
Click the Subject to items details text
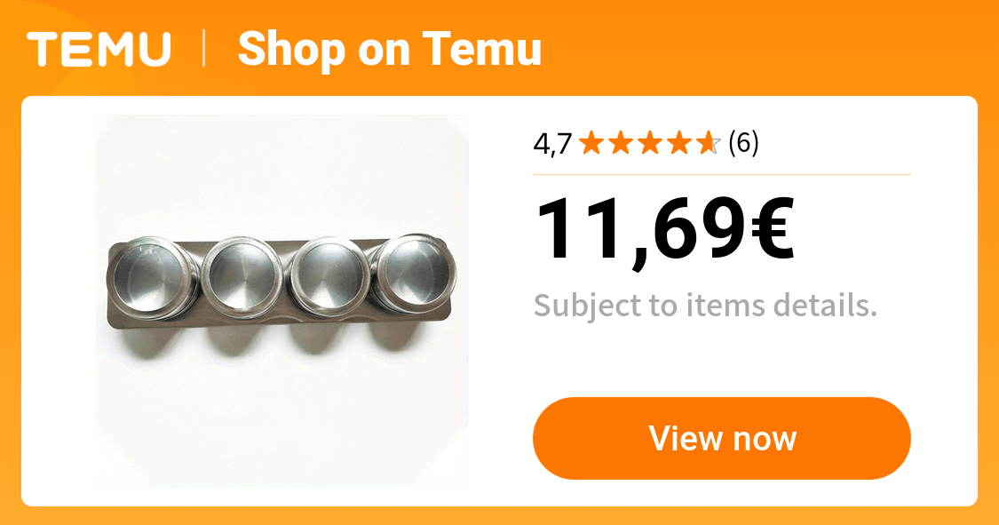pos(705,306)
